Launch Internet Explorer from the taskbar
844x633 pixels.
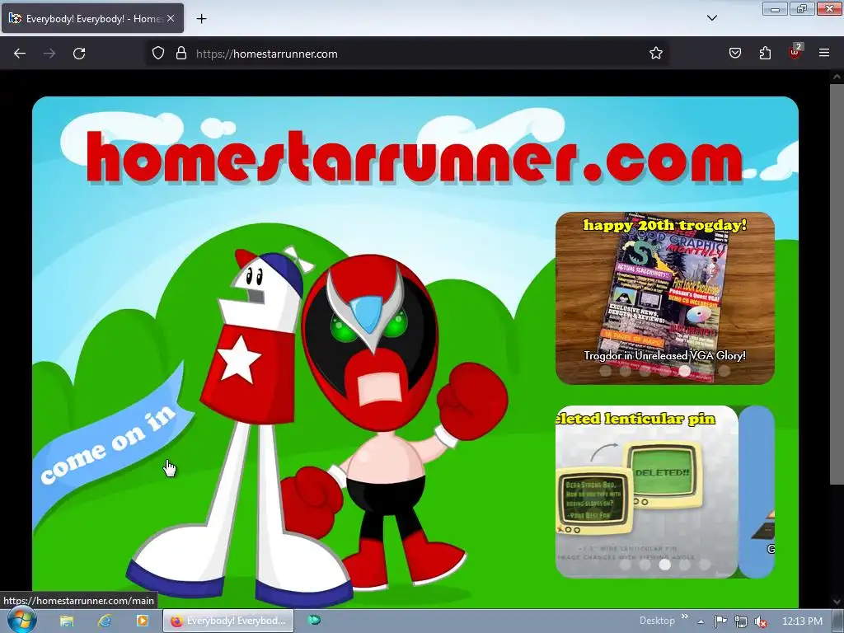pos(105,621)
